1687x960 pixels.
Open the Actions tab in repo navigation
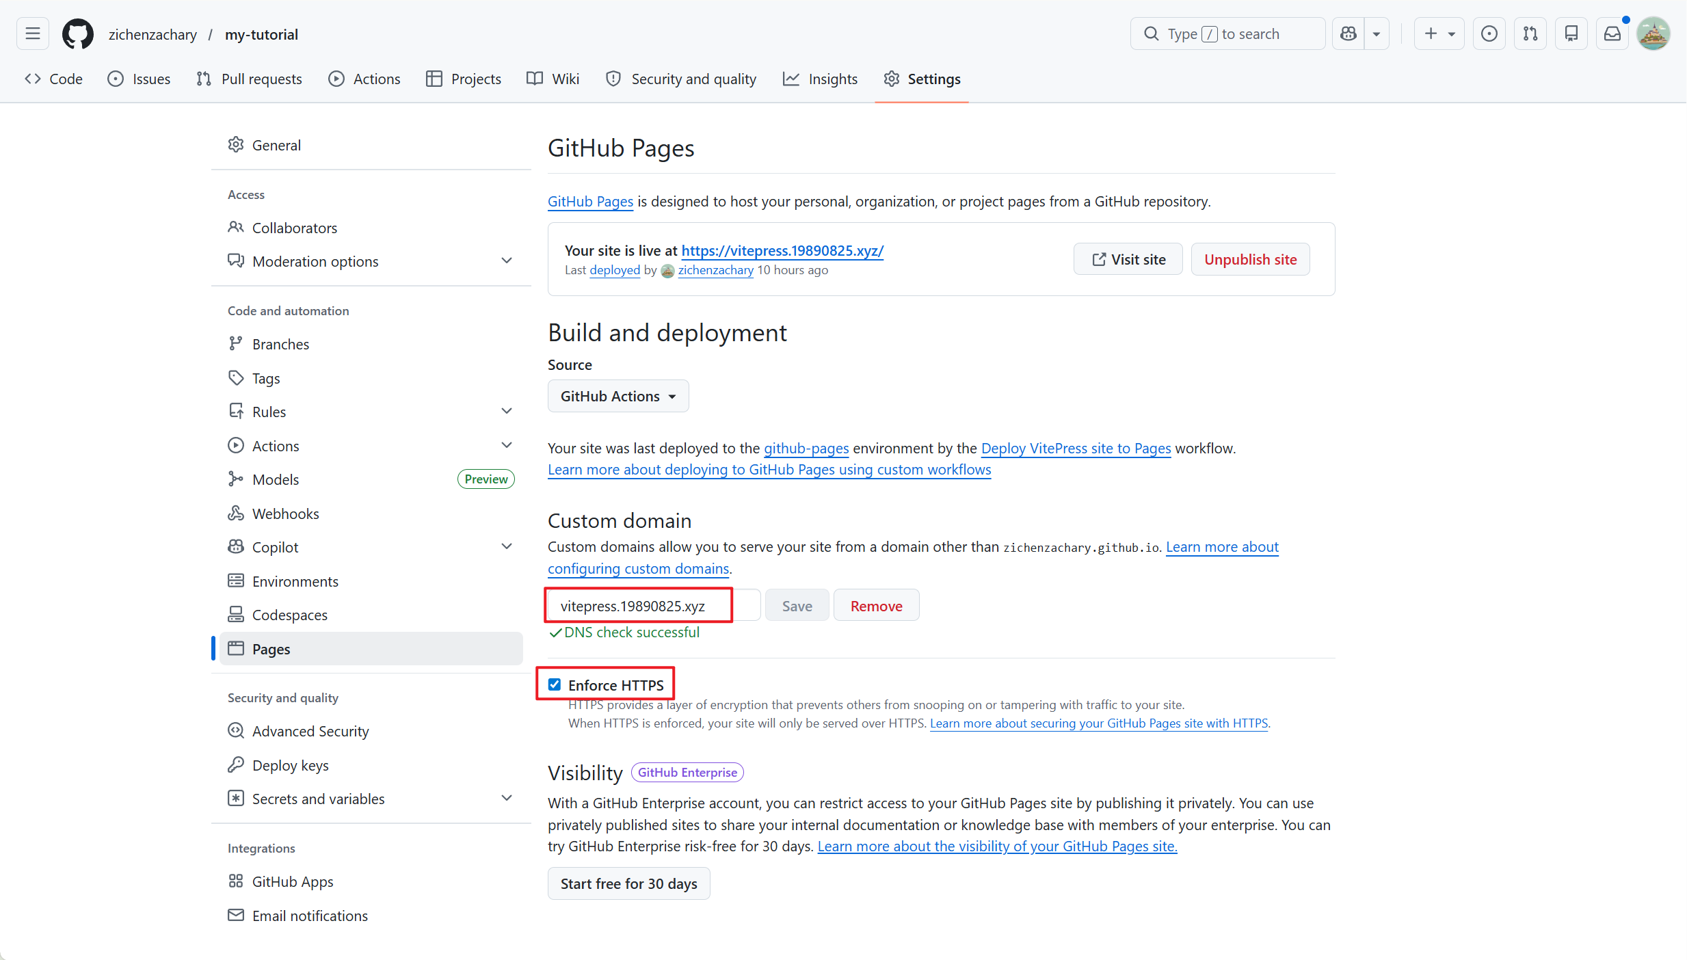[x=364, y=79]
